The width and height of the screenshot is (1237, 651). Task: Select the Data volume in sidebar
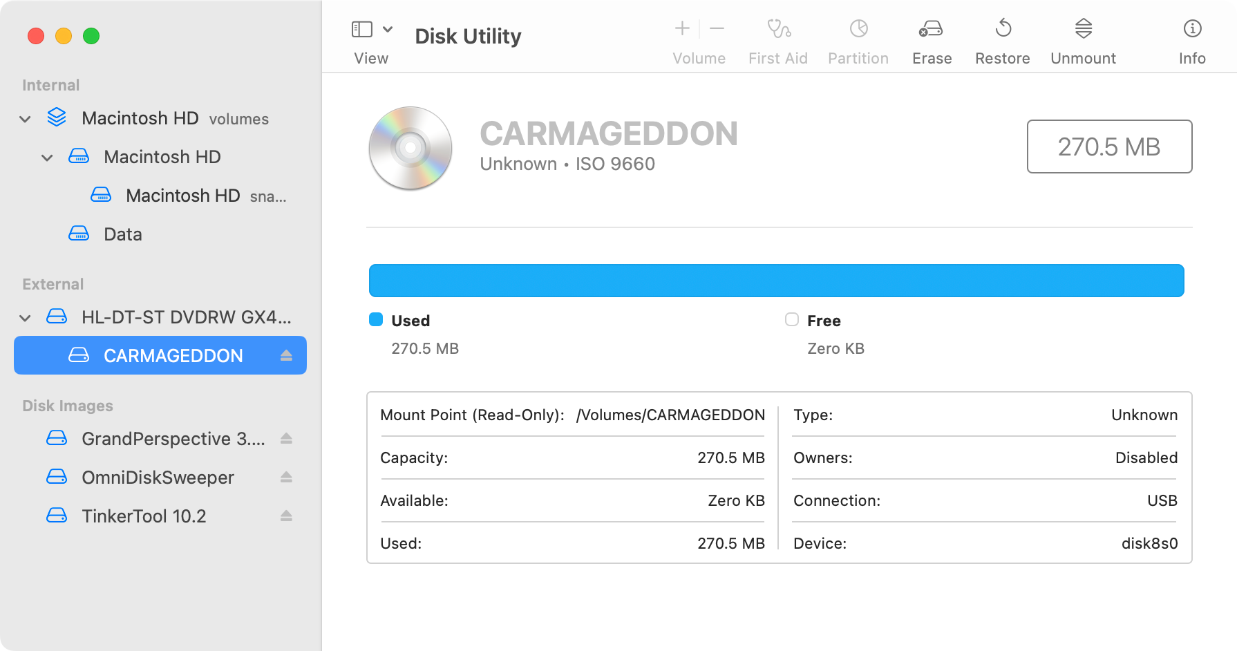[122, 234]
